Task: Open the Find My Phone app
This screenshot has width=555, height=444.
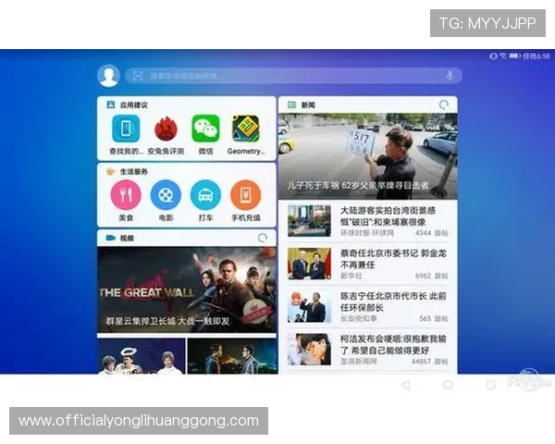Action: pos(125,129)
